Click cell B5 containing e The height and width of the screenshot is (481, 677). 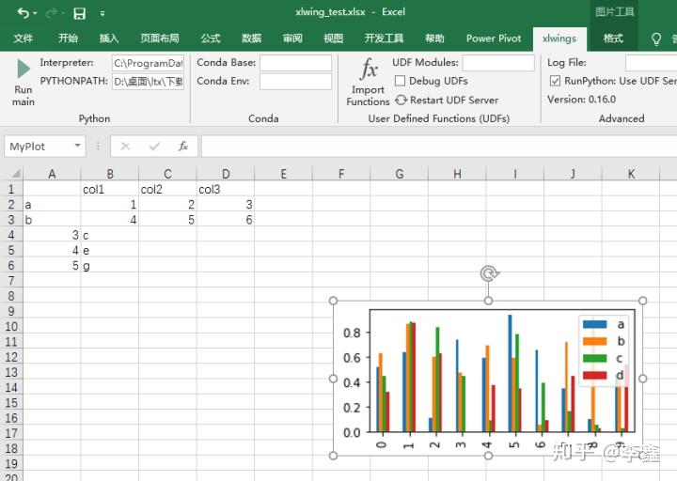[x=110, y=250]
